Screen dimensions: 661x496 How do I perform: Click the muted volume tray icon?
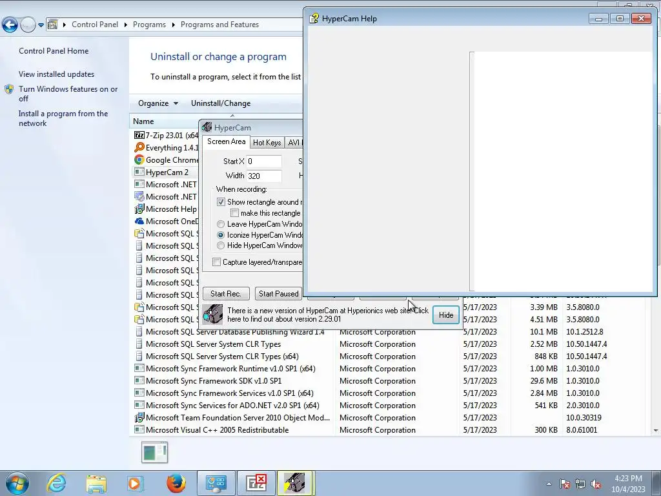pos(596,484)
